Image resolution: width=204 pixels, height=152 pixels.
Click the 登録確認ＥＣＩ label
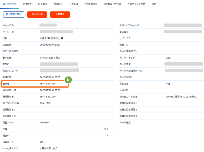(10, 110)
